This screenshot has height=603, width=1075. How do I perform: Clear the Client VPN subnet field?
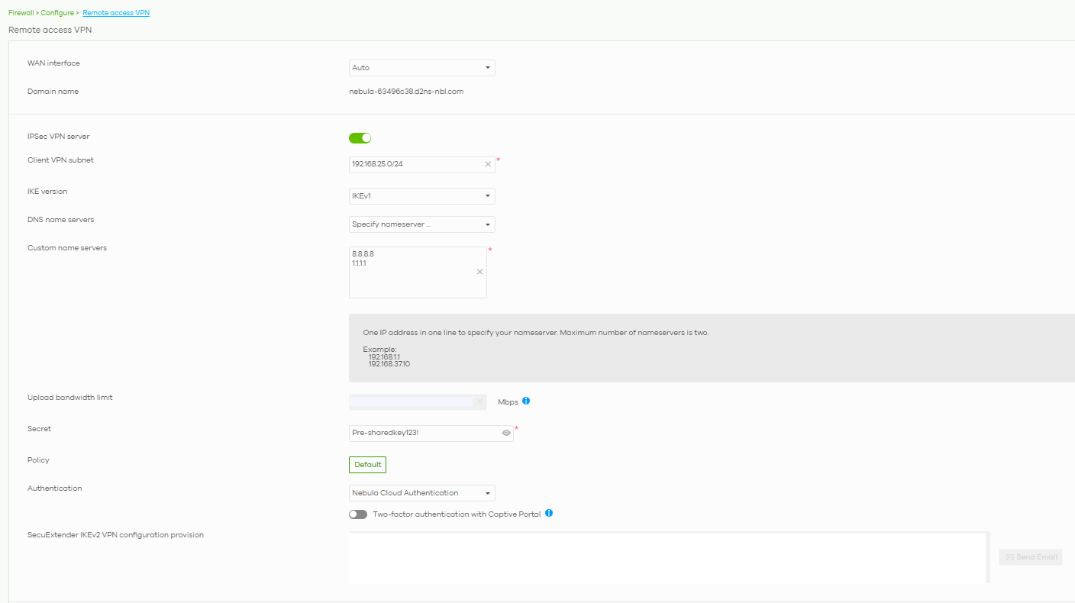point(488,164)
